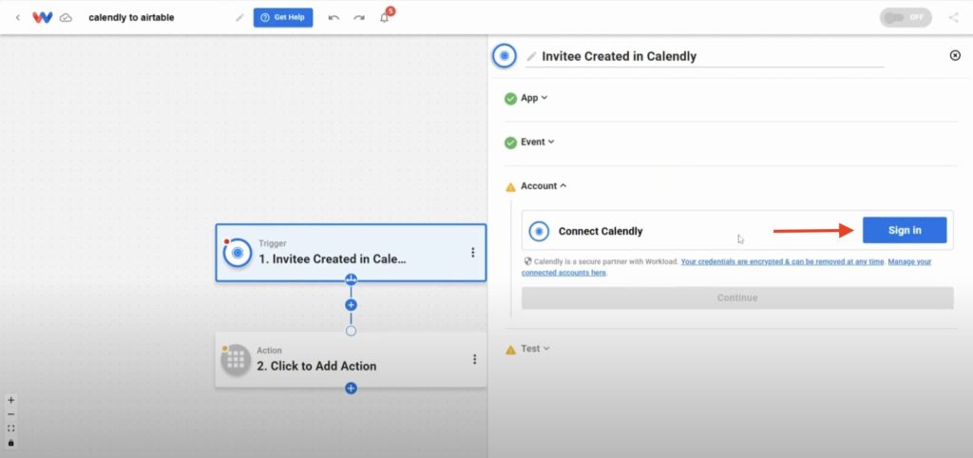Add step with plus below action node

pyautogui.click(x=351, y=388)
